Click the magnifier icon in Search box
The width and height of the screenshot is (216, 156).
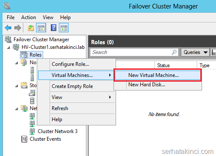click(174, 52)
